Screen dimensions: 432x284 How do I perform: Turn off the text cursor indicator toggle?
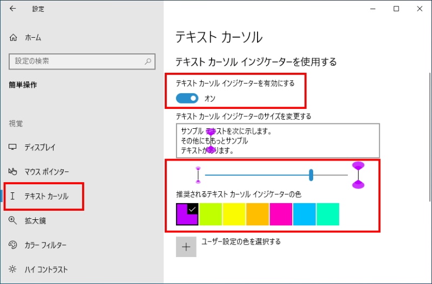187,99
